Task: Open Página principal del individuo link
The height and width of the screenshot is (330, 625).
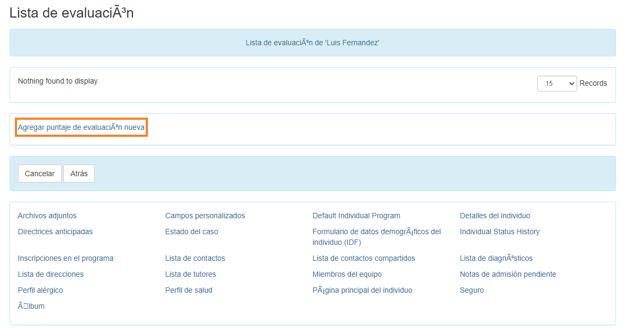Action: (x=362, y=290)
